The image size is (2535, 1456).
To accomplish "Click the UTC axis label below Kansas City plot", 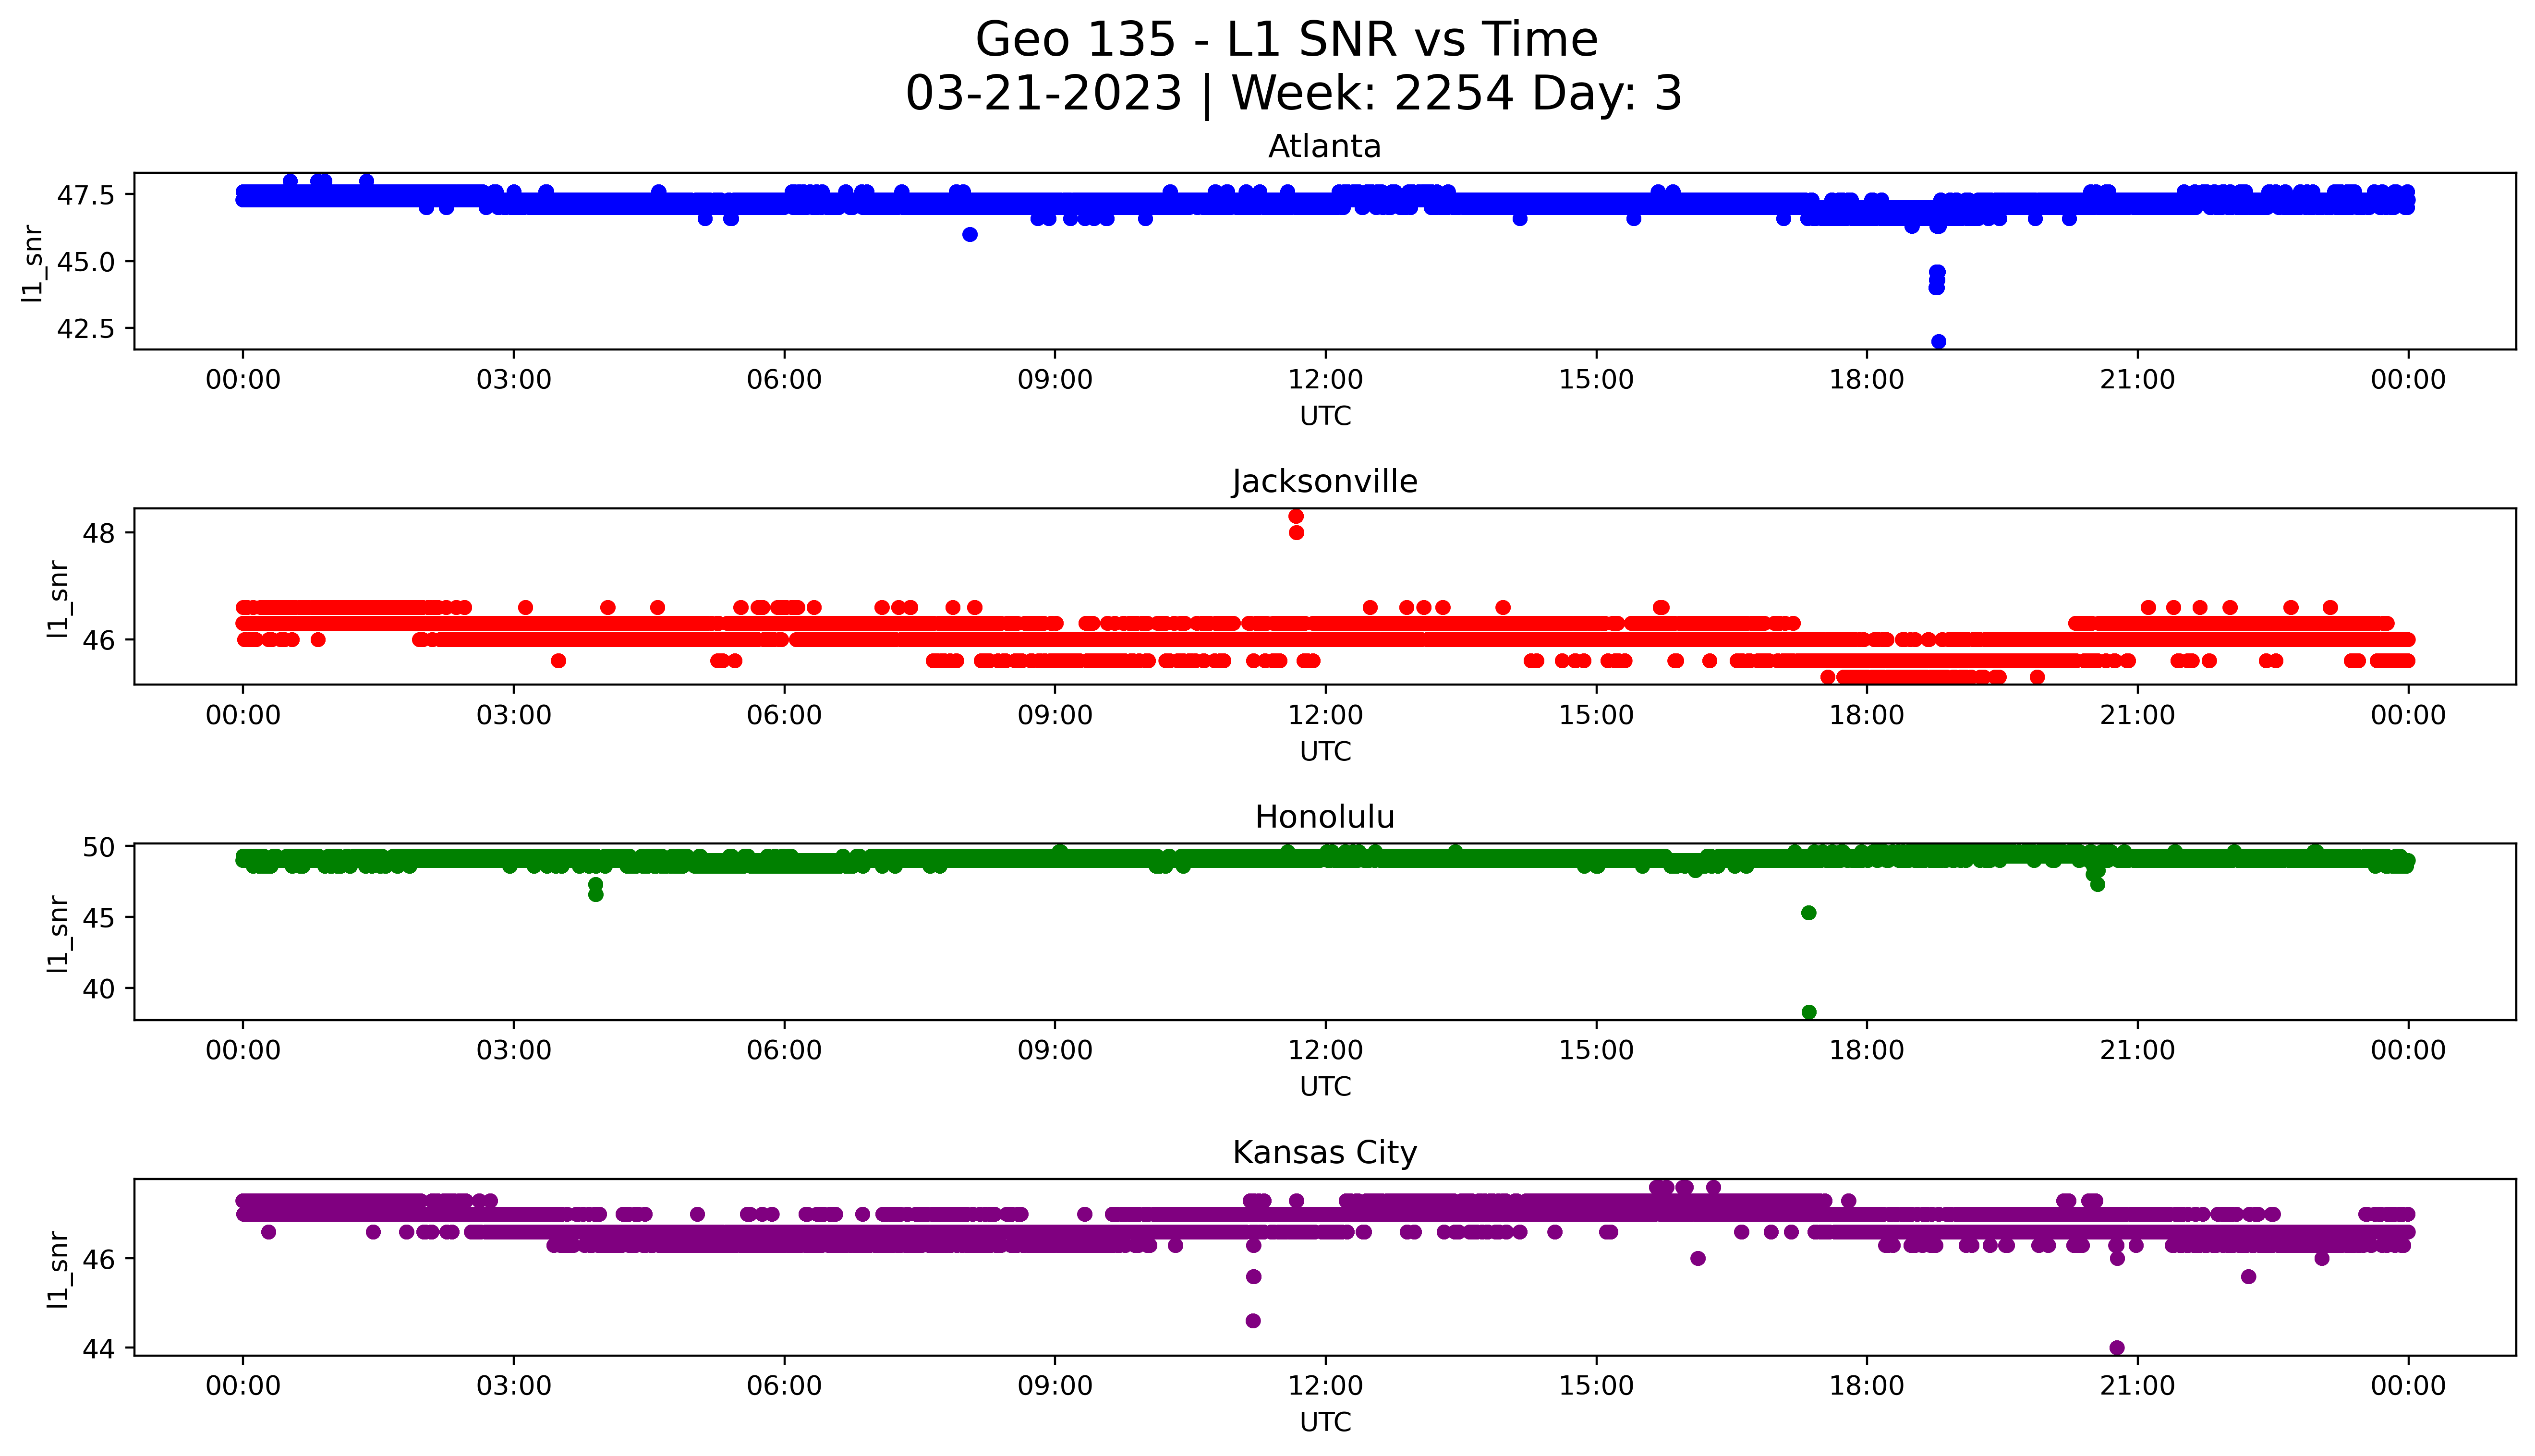I will [x=1325, y=1421].
